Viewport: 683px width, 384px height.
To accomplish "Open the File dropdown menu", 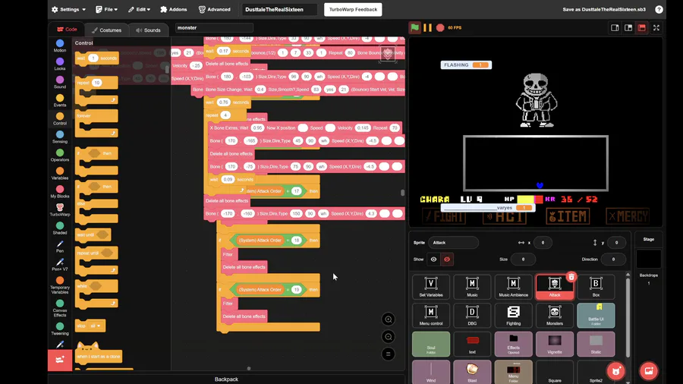I will pos(107,9).
